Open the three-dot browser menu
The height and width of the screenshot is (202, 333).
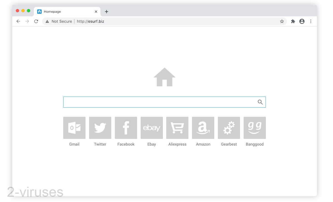point(311,21)
